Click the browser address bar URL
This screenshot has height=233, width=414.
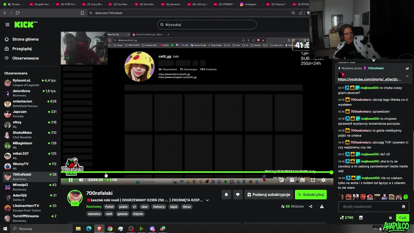point(109,13)
